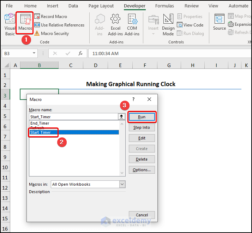Select row 2 header
Image resolution: width=252 pixels, height=233 pixels.
(5, 85)
